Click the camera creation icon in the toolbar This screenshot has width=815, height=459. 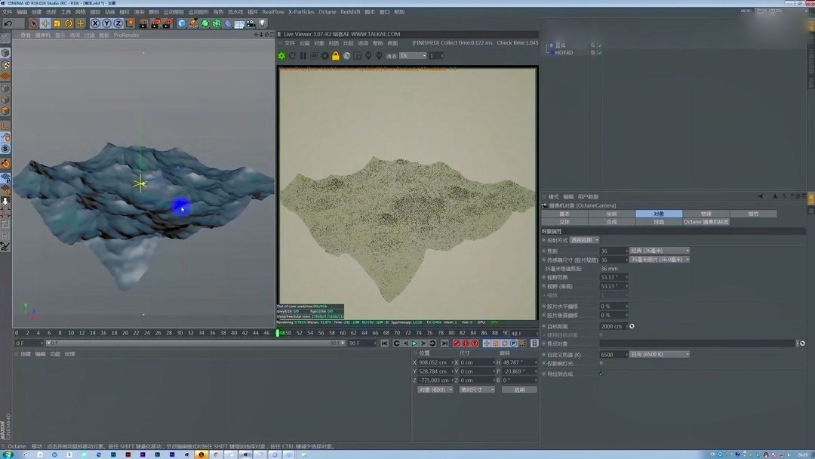coord(251,23)
